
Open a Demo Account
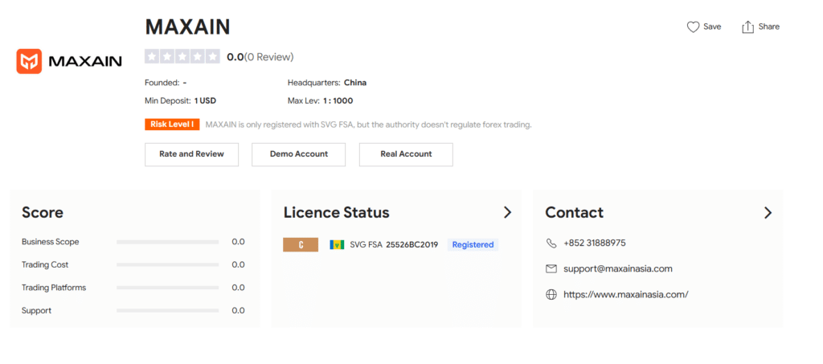[x=298, y=154]
